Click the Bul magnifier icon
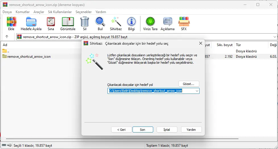This screenshot has height=149, width=278. pyautogui.click(x=100, y=22)
